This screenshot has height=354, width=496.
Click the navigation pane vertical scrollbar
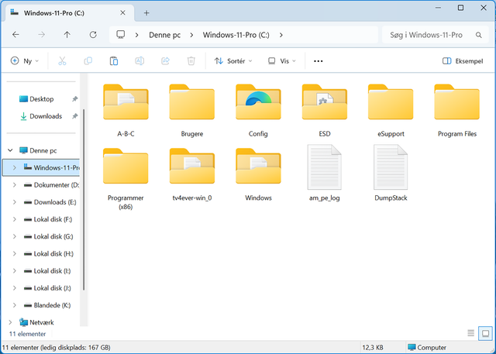coord(84,199)
